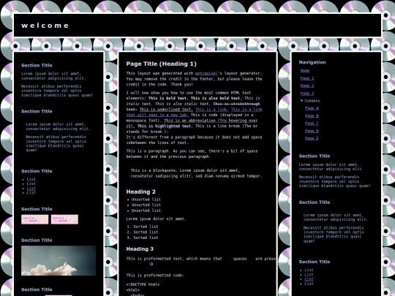
Task: Open Page 2 navigation link
Action: (x=307, y=86)
